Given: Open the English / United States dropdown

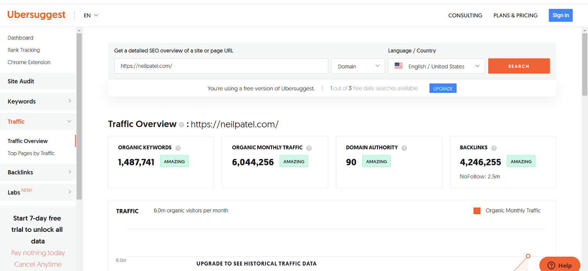Looking at the screenshot, I should tap(437, 66).
